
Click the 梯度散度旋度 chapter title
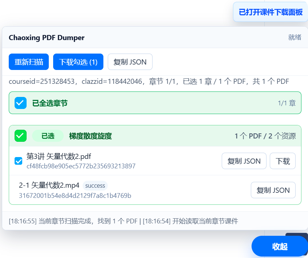point(91,136)
